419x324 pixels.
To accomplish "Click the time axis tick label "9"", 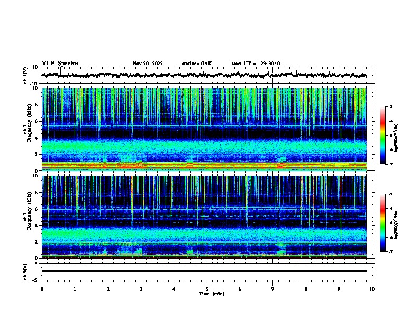I will click(x=339, y=289).
